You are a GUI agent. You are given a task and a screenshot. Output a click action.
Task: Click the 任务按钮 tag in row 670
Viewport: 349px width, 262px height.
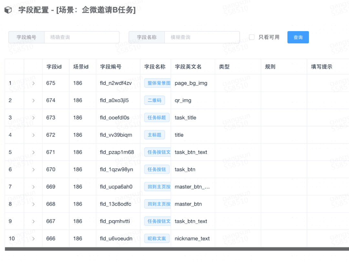(x=157, y=169)
